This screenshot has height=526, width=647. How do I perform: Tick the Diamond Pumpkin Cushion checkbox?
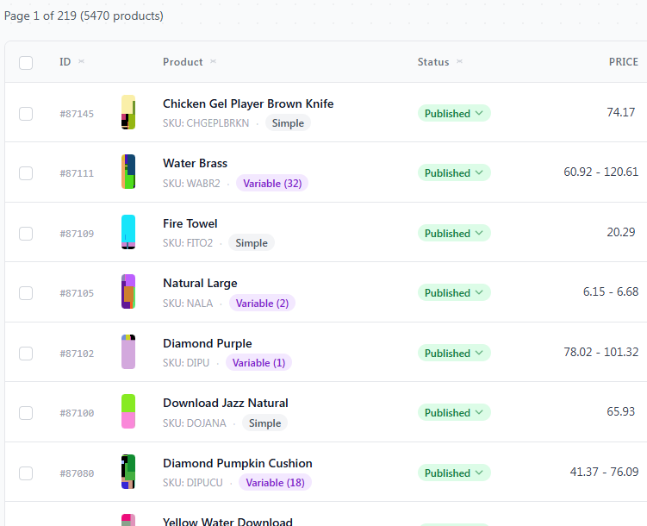click(26, 473)
